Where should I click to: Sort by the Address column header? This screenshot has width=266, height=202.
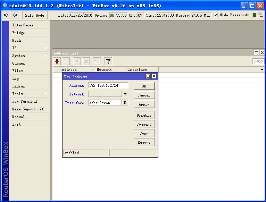78,69
